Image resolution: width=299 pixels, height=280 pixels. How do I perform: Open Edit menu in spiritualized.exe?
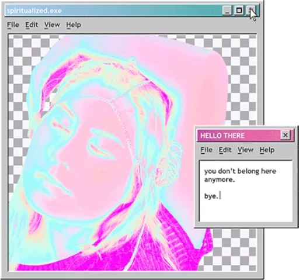click(32, 25)
